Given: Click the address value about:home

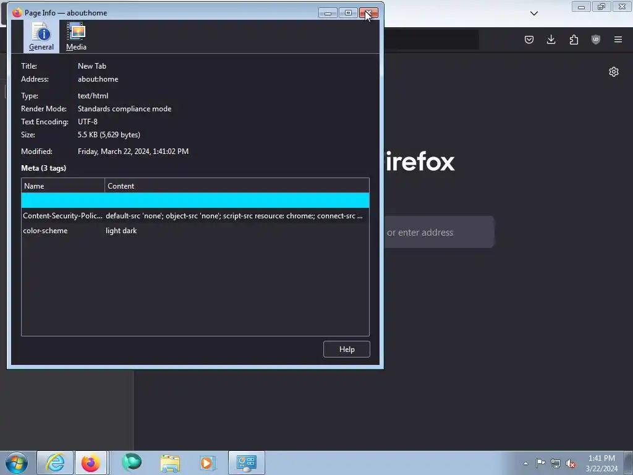Looking at the screenshot, I should [98, 79].
